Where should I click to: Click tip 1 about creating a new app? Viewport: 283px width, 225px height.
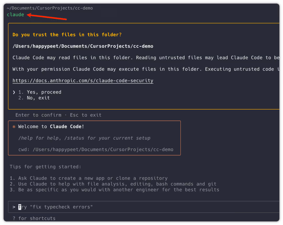(89, 178)
